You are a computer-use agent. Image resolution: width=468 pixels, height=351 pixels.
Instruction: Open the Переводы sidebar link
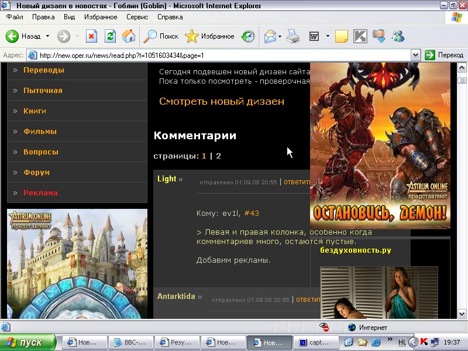[x=44, y=70]
